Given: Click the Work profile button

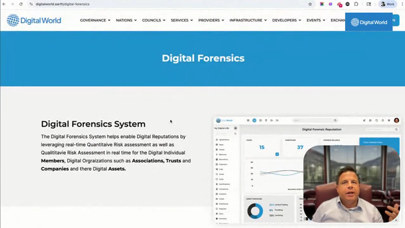Looking at the screenshot, I should pos(388,4).
